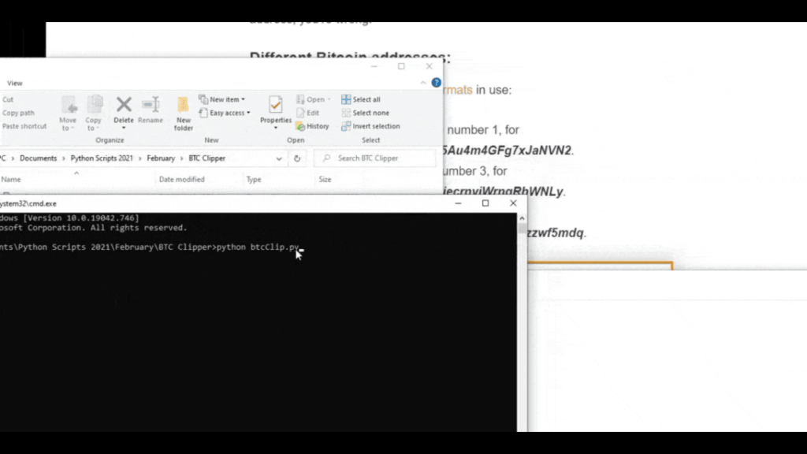Open the New item menu
Viewport: 807px width, 454px height.
point(221,99)
